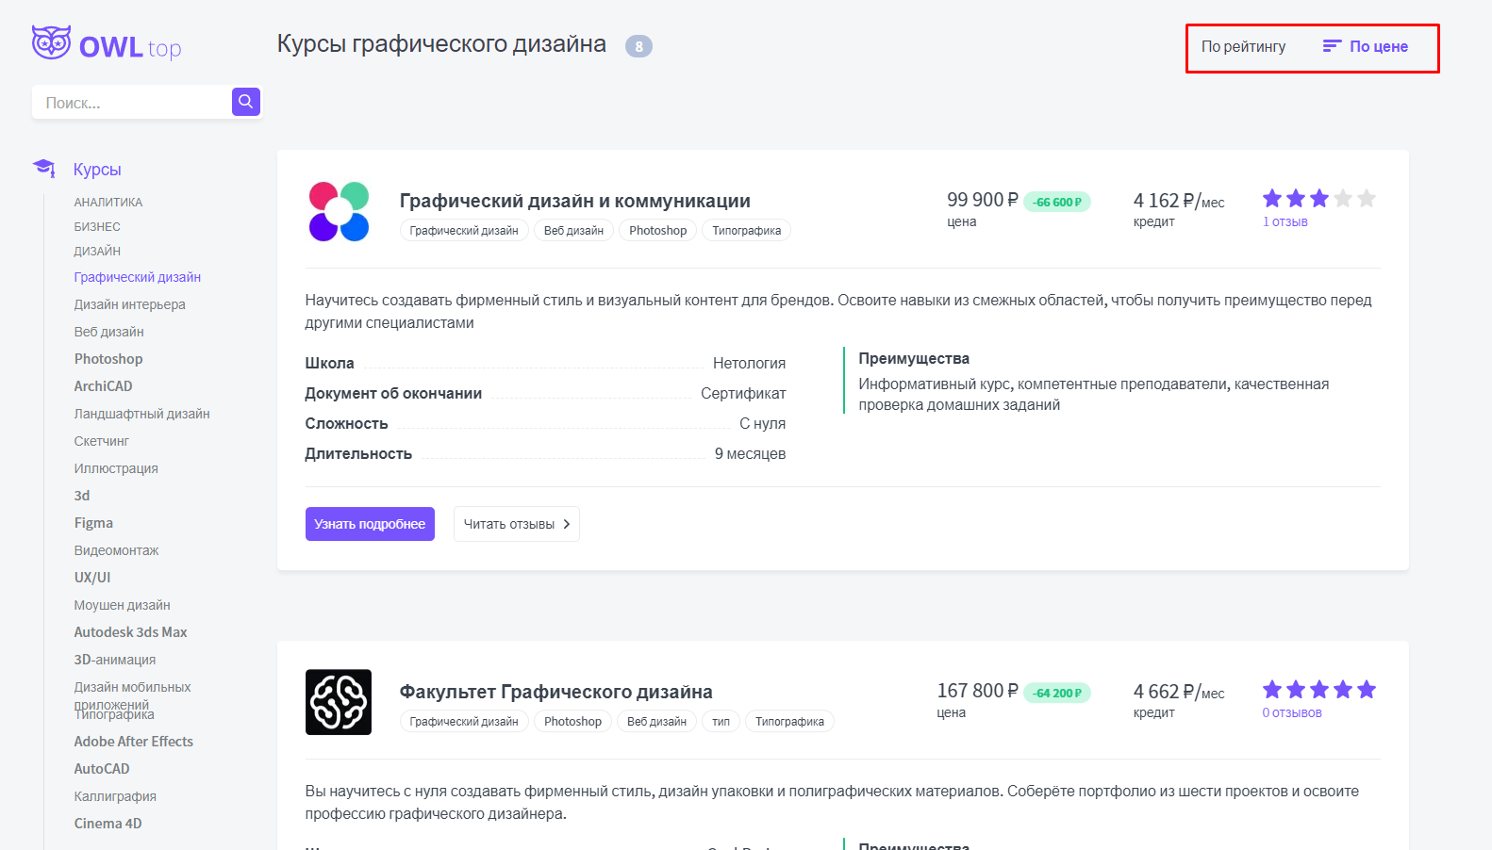The height and width of the screenshot is (850, 1492).
Task: Select Скетчинг in the sidebar
Action: (x=101, y=441)
